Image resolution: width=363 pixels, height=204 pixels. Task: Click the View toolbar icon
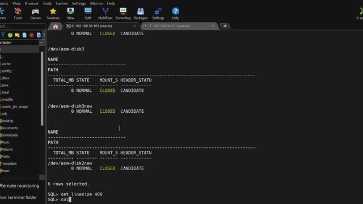[70, 14]
